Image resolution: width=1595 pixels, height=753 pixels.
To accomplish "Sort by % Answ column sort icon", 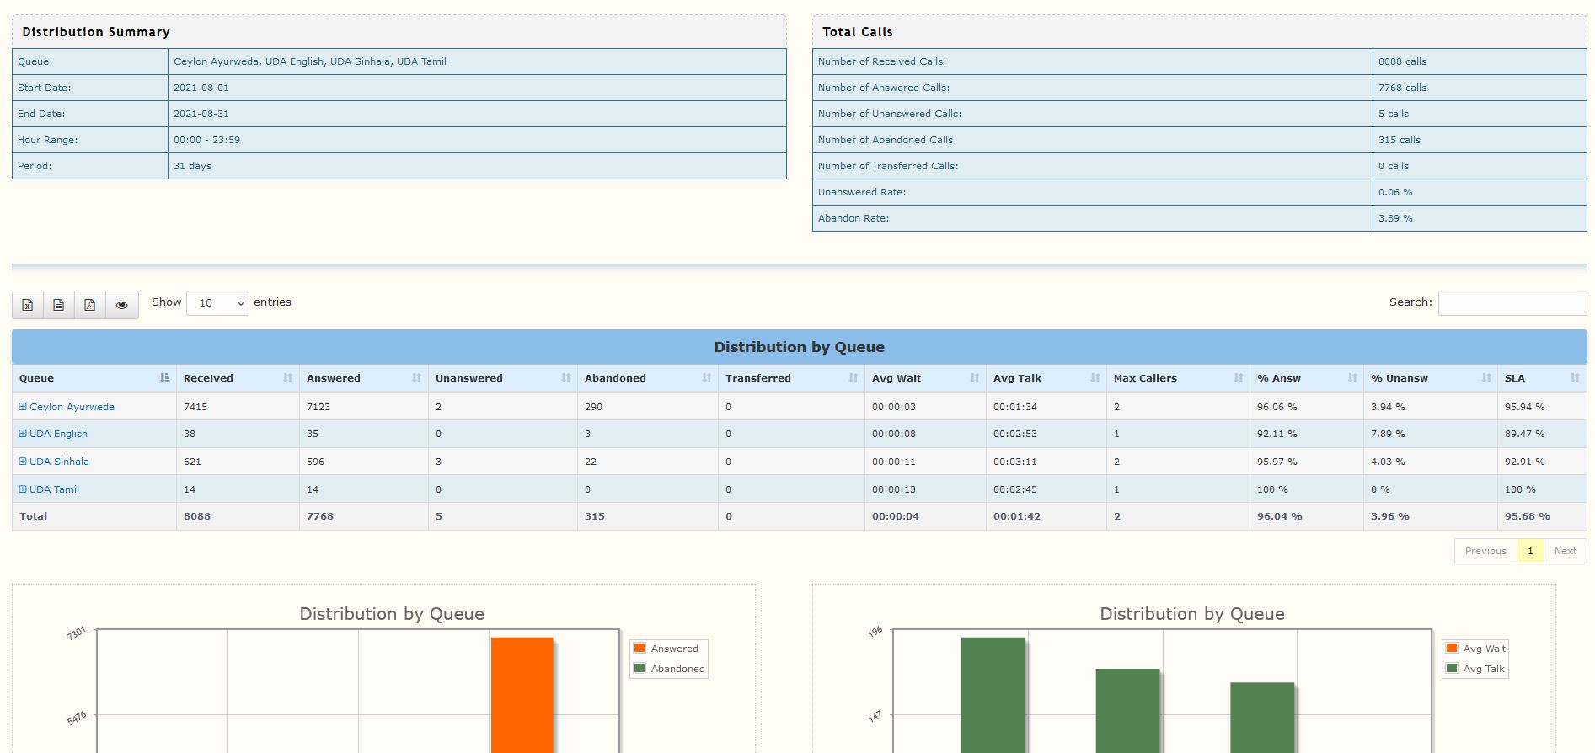I will point(1351,378).
